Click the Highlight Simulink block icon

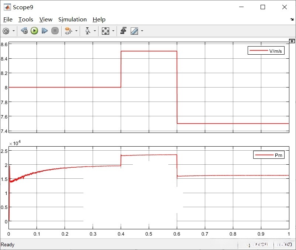[68, 31]
